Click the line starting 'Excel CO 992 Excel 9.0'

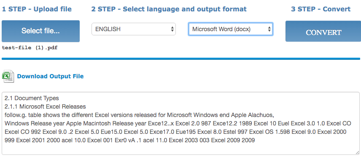[x=176, y=132]
